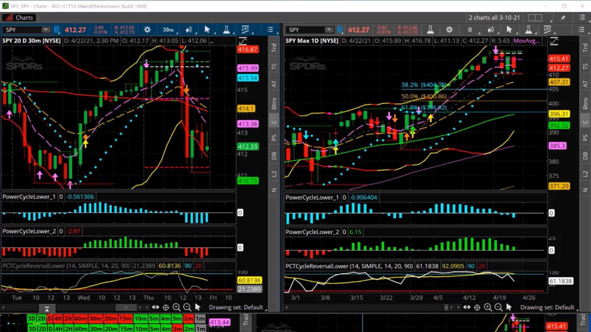Image resolution: width=591 pixels, height=332 pixels.
Task: Click red 4H label in top timeframe row
Action: point(58,319)
